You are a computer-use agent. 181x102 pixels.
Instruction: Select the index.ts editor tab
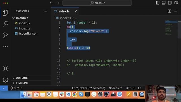pyautogui.click(x=65, y=11)
